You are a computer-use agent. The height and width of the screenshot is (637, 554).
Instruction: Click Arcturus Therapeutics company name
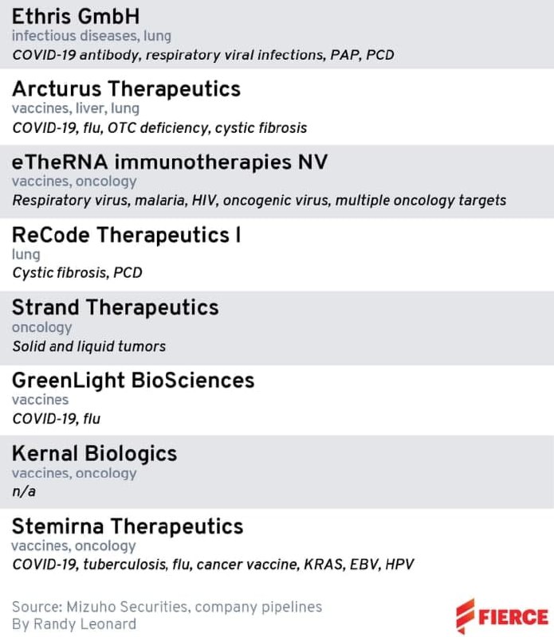click(126, 89)
